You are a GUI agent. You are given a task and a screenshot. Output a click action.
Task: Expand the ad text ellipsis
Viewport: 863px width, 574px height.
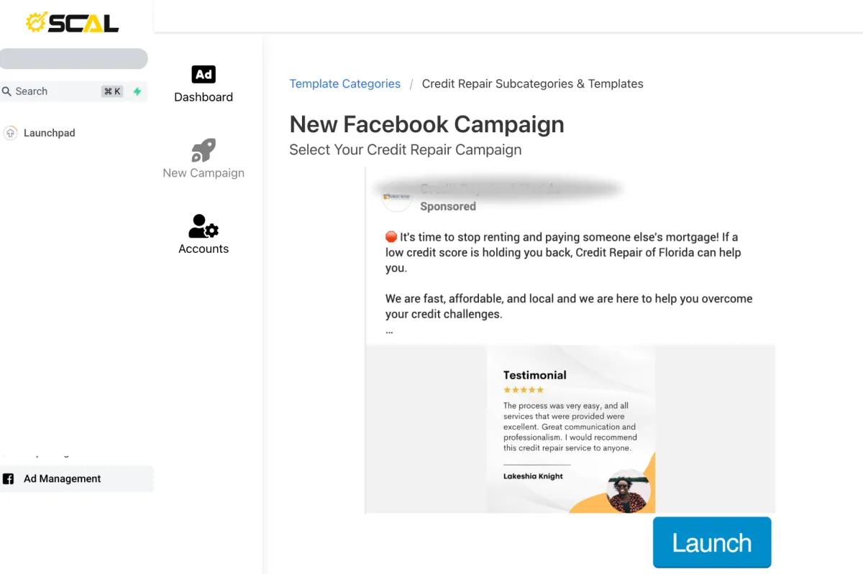click(x=389, y=331)
